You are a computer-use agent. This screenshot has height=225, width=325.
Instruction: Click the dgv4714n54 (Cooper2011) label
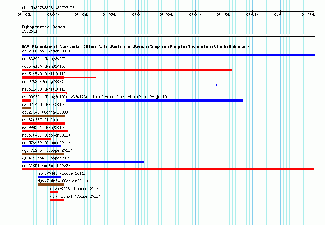click(x=63, y=181)
